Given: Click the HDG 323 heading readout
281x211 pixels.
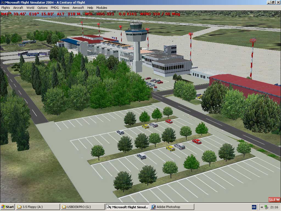Looking at the screenshot, I should tap(105, 14).
